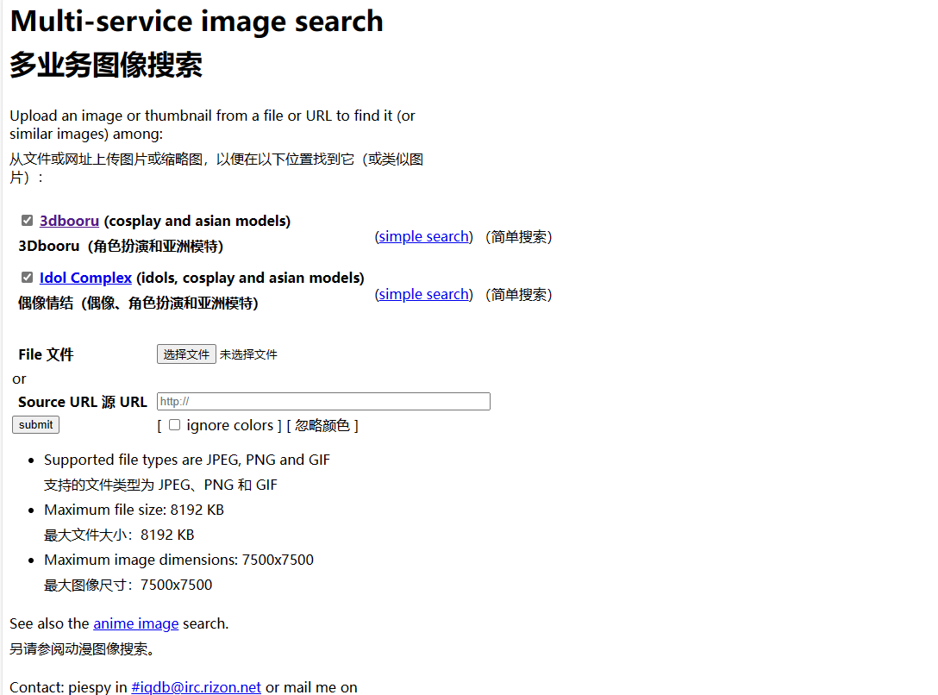Click the 3Dbooru（角色扮演和亚洲模特）translation text

coord(121,247)
